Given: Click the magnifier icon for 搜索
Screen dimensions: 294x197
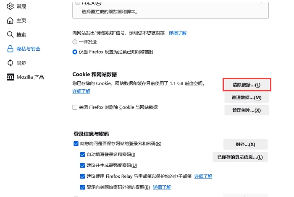Looking at the screenshot, I should click(10, 35).
